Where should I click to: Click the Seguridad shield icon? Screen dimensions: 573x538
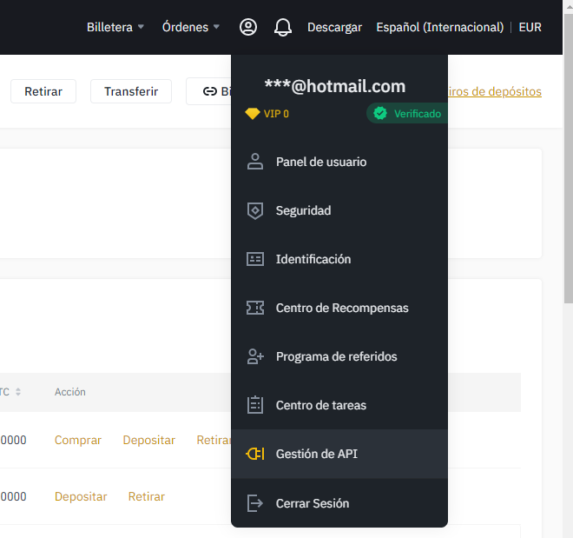click(254, 210)
